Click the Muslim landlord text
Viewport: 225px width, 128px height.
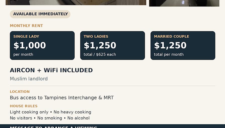[x=29, y=79]
